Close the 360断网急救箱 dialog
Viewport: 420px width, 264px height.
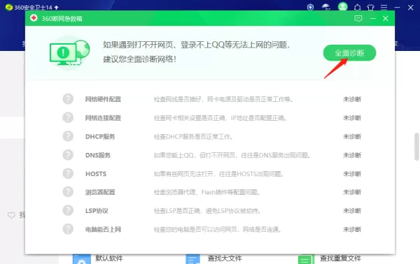point(386,18)
